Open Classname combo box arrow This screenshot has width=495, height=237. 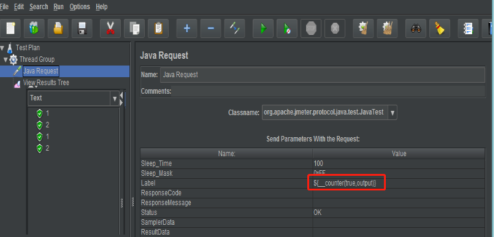393,113
